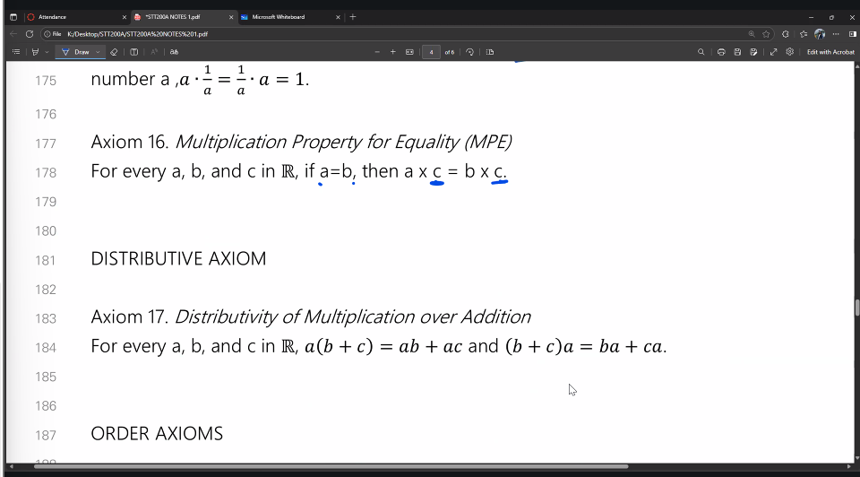This screenshot has width=860, height=477.
Task: Open the browser more options menu
Action: click(835, 33)
